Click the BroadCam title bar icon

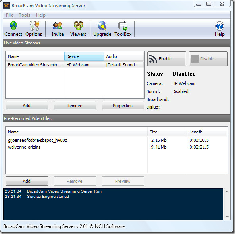[6, 6]
